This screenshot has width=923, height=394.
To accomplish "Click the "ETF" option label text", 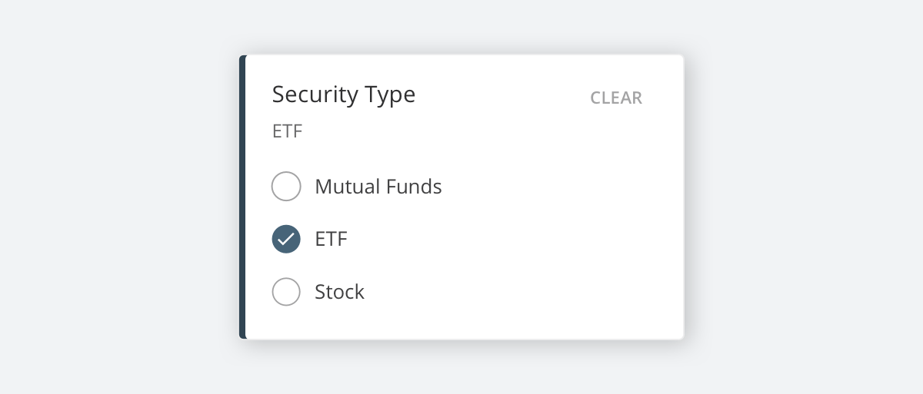I will [x=331, y=239].
